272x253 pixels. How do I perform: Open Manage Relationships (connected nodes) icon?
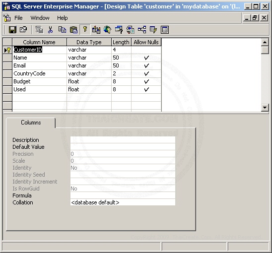tap(142, 30)
